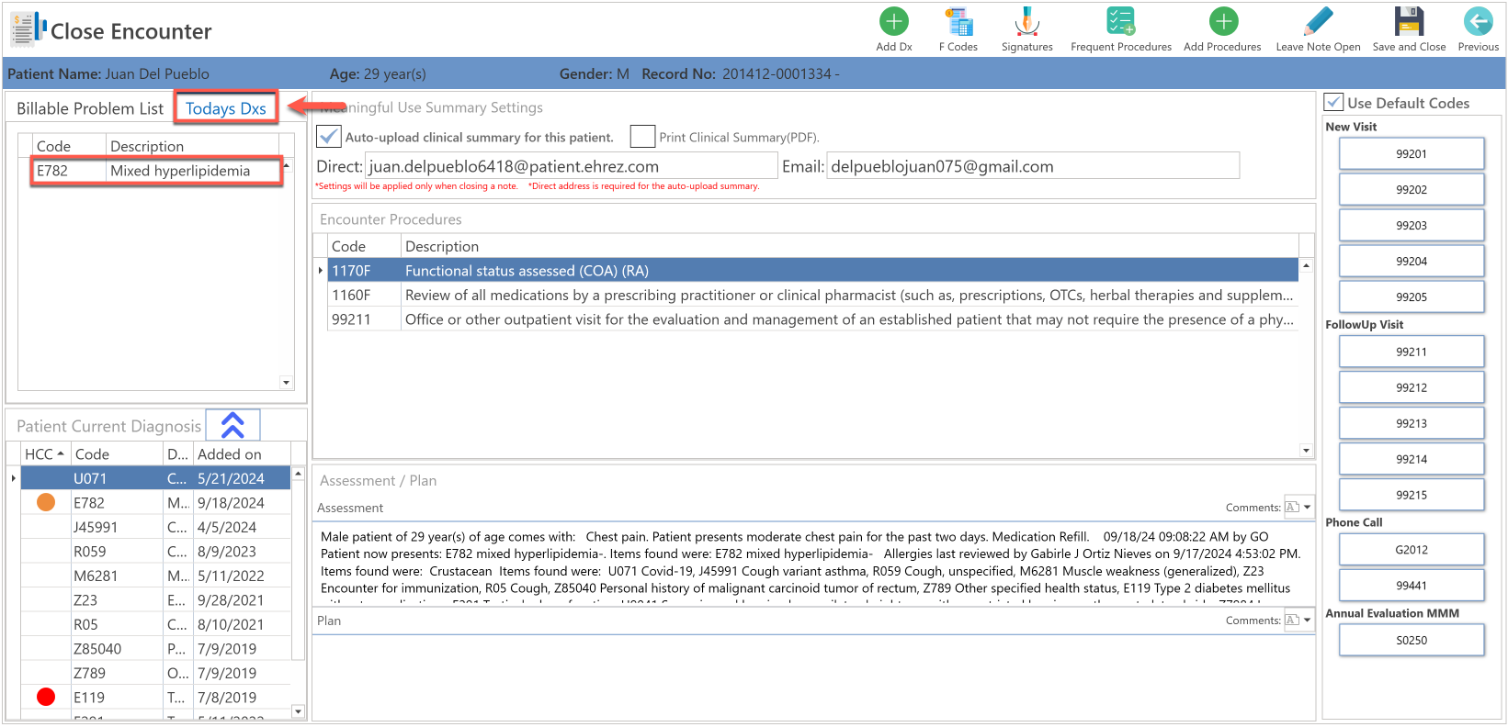Click the red HCC dot for E119

pyautogui.click(x=46, y=697)
